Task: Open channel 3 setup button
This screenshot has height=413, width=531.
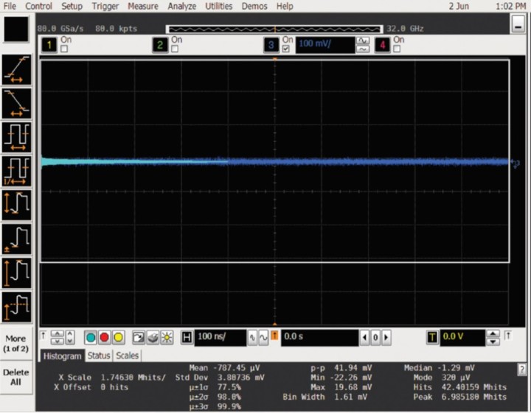Action: coord(271,45)
